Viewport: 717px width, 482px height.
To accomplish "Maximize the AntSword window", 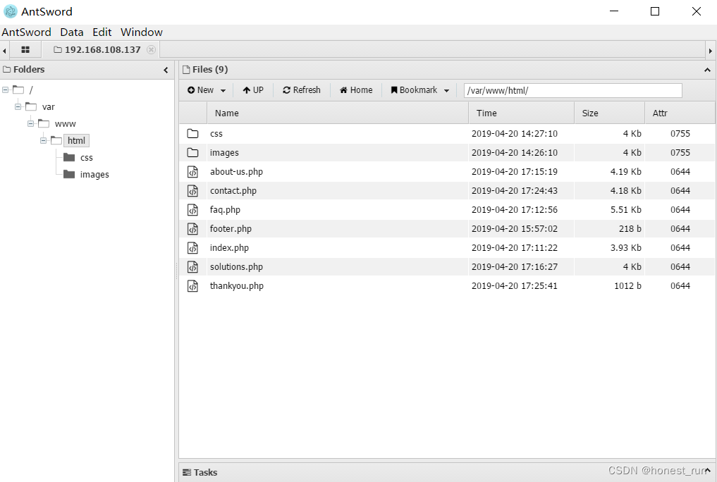I will [x=655, y=11].
